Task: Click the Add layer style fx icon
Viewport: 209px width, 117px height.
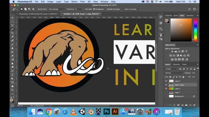Action: click(x=174, y=105)
